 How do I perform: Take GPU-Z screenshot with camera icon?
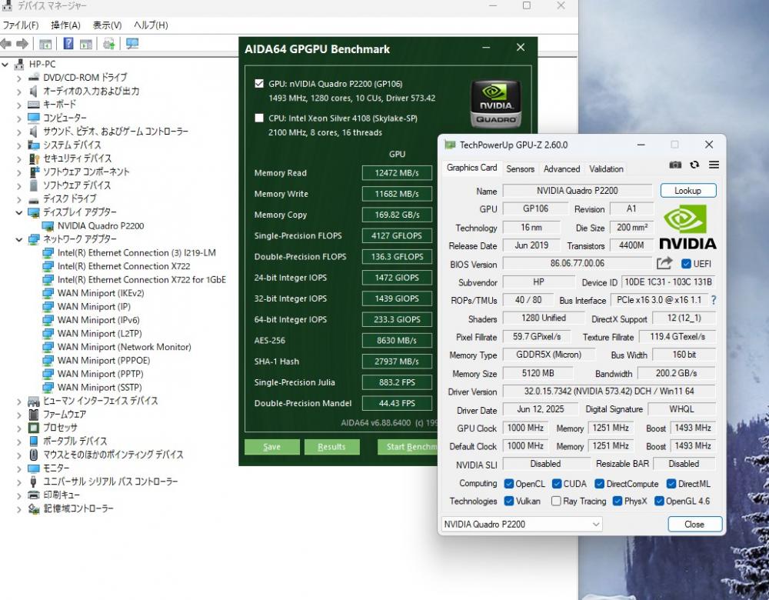pos(675,165)
